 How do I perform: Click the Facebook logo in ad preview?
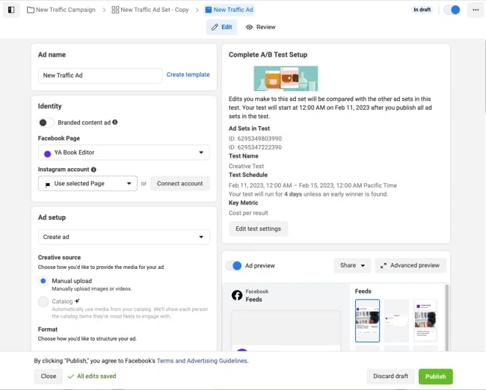[x=236, y=295]
